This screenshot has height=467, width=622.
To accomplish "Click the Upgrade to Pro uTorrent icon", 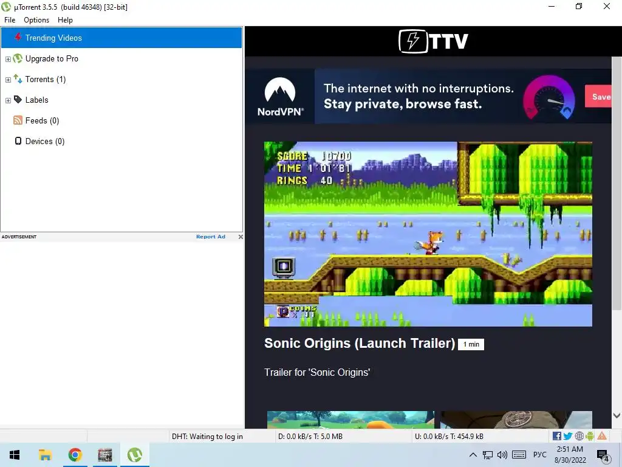I will pos(18,58).
